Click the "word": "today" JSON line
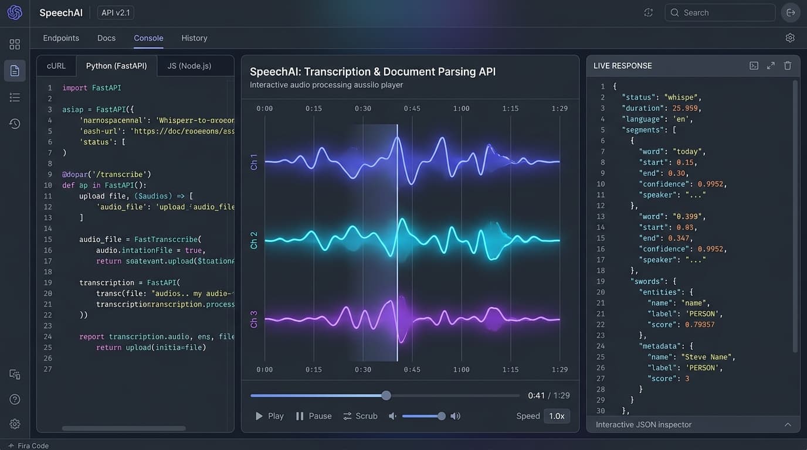The height and width of the screenshot is (450, 807). (672, 151)
